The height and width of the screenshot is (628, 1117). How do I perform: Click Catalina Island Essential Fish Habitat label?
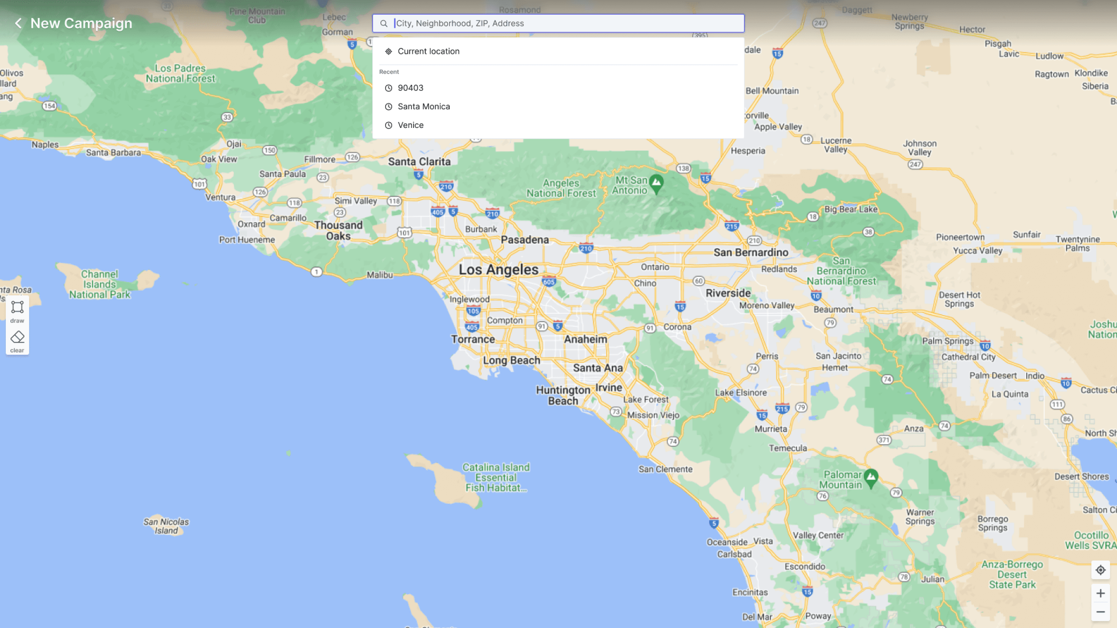click(x=496, y=477)
